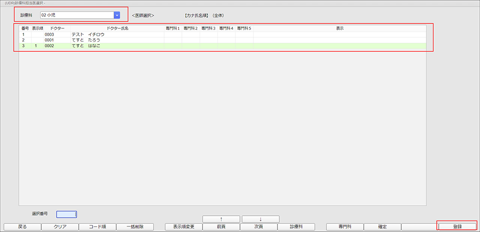Open the 診療科 dropdown arrow

click(117, 15)
